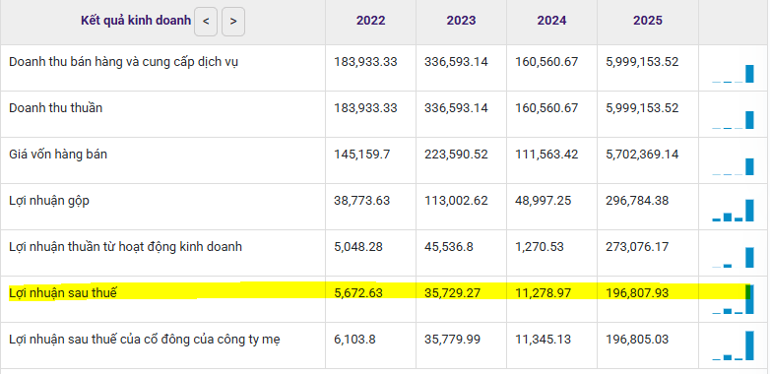Select after-tax profit value 35,729.27

point(453,293)
